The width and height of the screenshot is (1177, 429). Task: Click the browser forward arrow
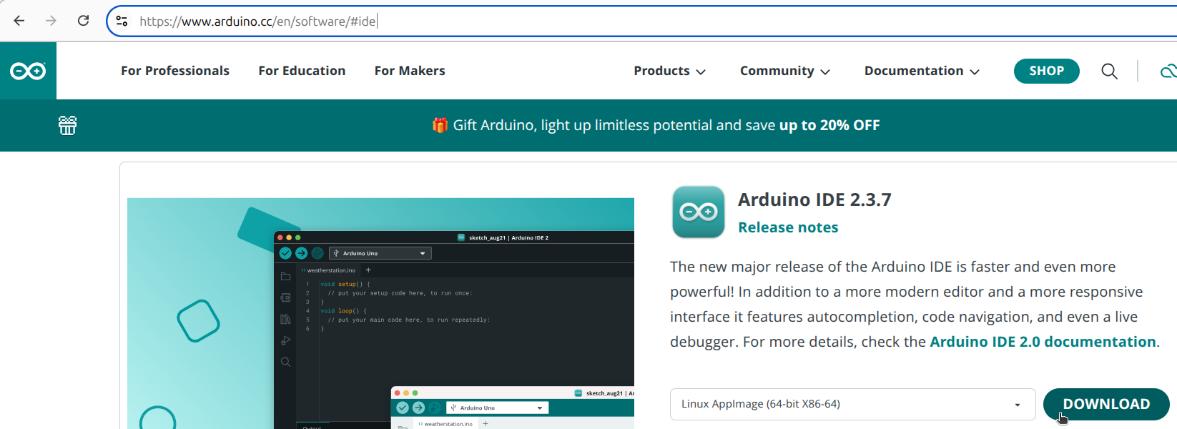tap(51, 21)
